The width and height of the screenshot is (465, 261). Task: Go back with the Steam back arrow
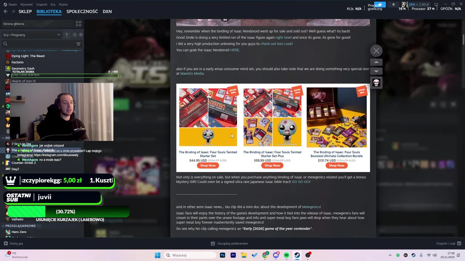coord(5,12)
